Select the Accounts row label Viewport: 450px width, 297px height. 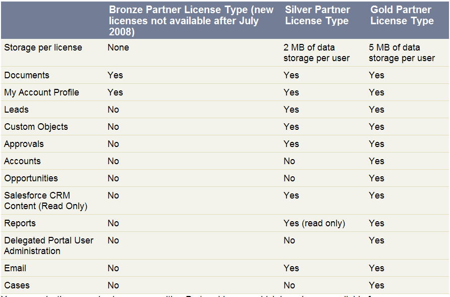(x=22, y=161)
